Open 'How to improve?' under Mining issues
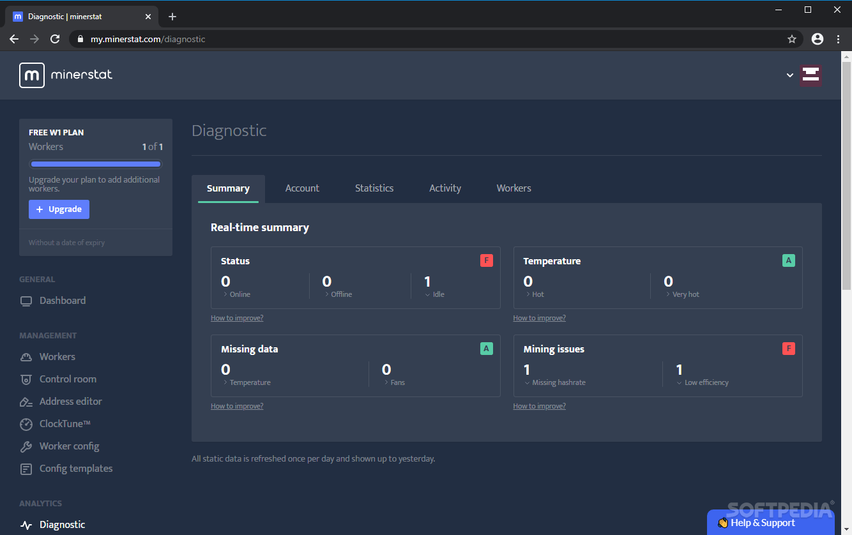This screenshot has height=535, width=852. pos(539,405)
